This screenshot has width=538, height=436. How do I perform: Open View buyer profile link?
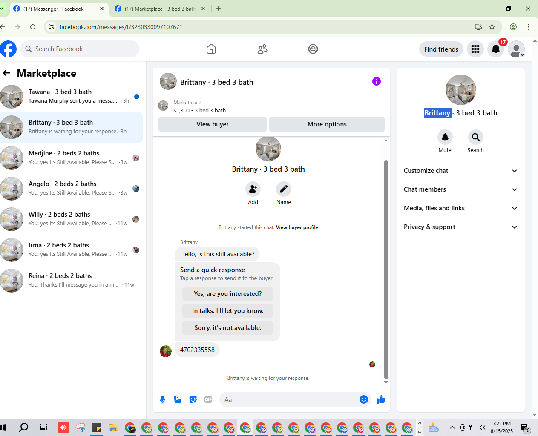[x=297, y=227]
